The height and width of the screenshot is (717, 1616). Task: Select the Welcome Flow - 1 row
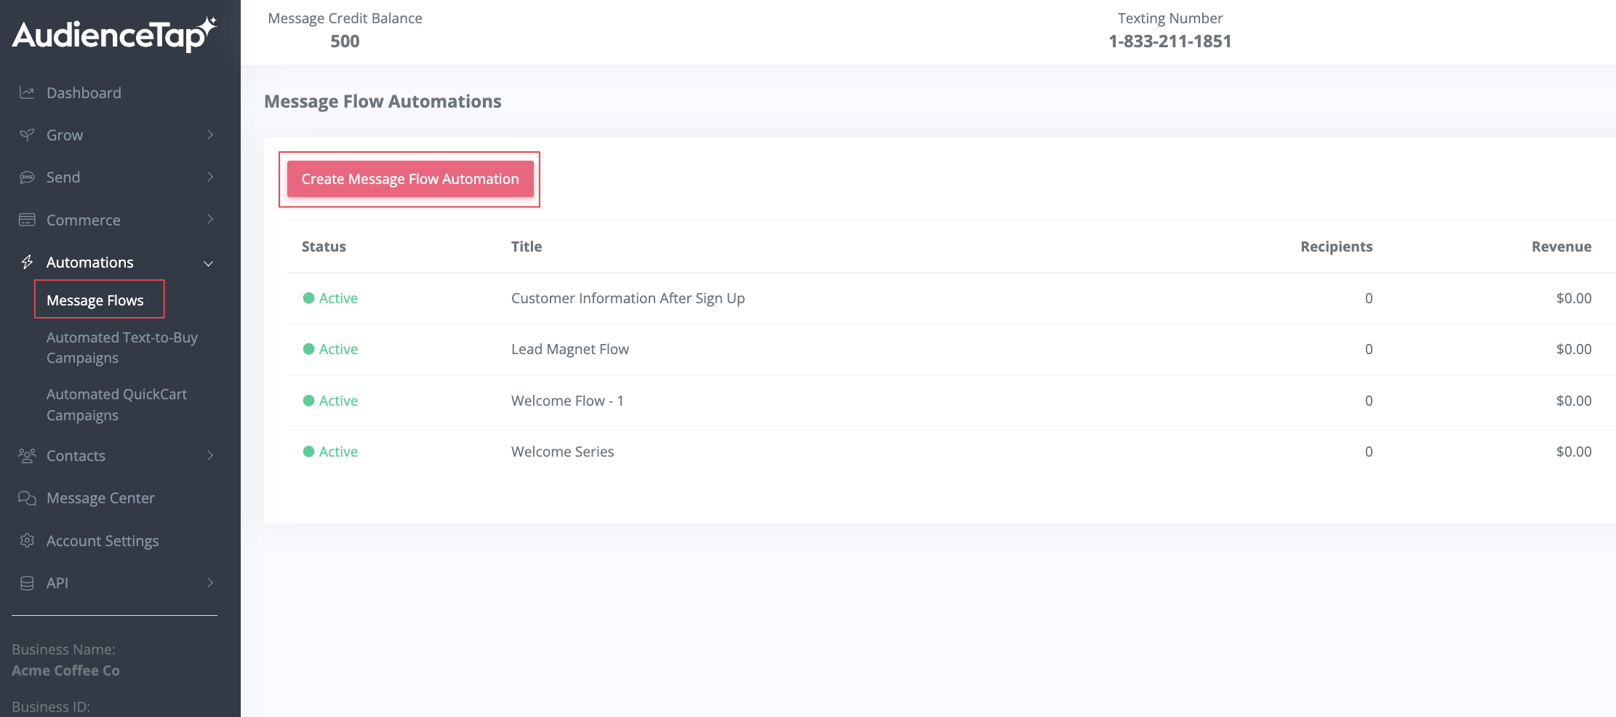click(x=567, y=400)
